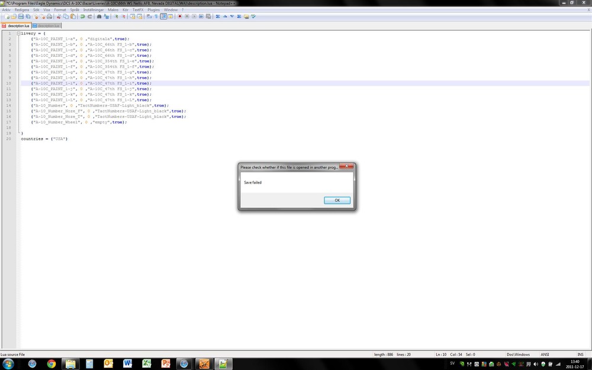Click the Find binoculars icon

point(99,17)
